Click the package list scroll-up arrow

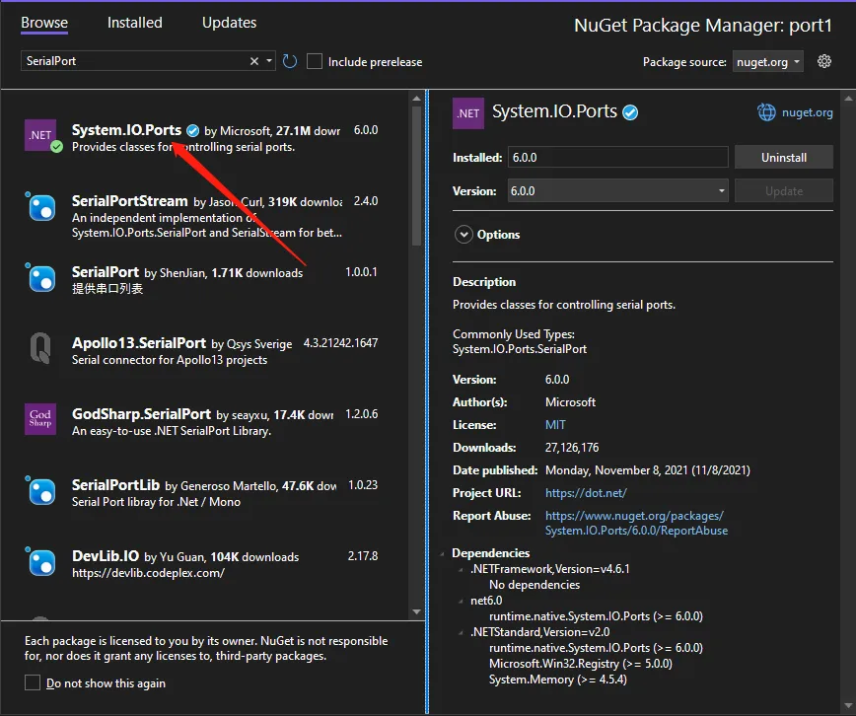pos(416,99)
